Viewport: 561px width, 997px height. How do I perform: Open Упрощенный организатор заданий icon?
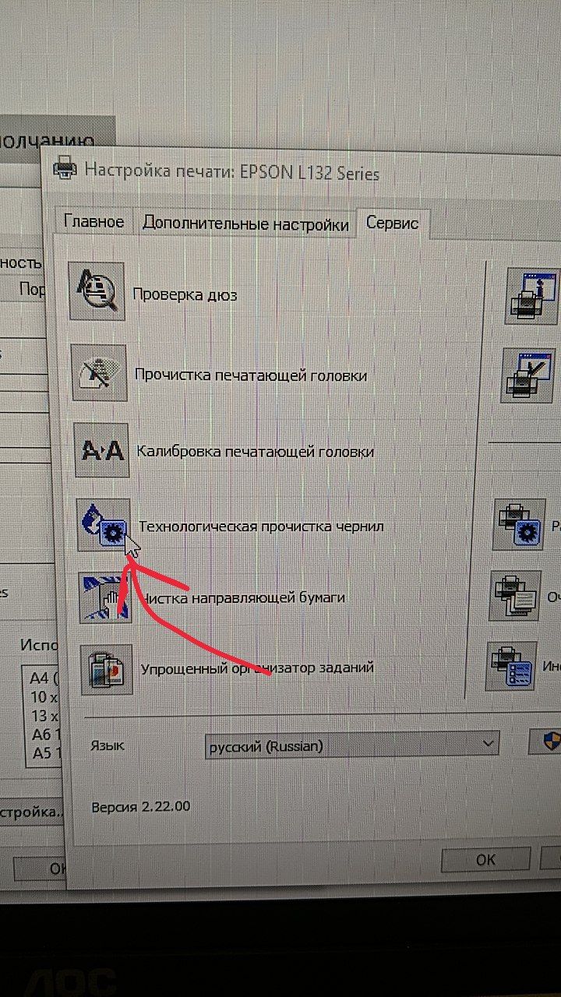107,668
